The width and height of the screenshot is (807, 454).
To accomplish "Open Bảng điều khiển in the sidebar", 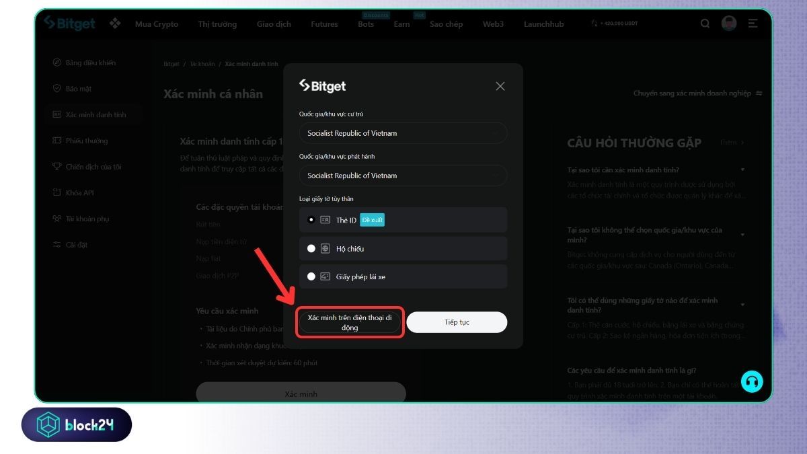I will coord(91,63).
